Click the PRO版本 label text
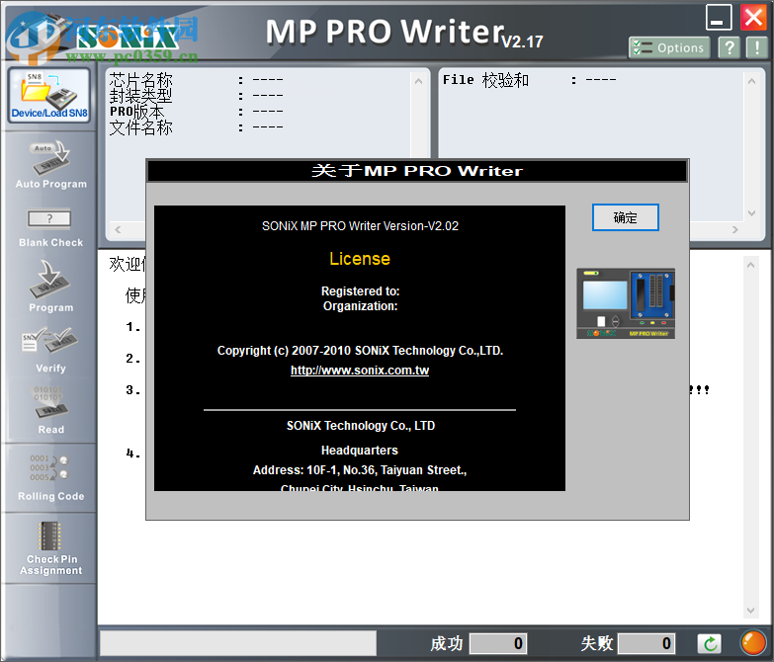Viewport: 774px width, 662px height. coord(136,112)
